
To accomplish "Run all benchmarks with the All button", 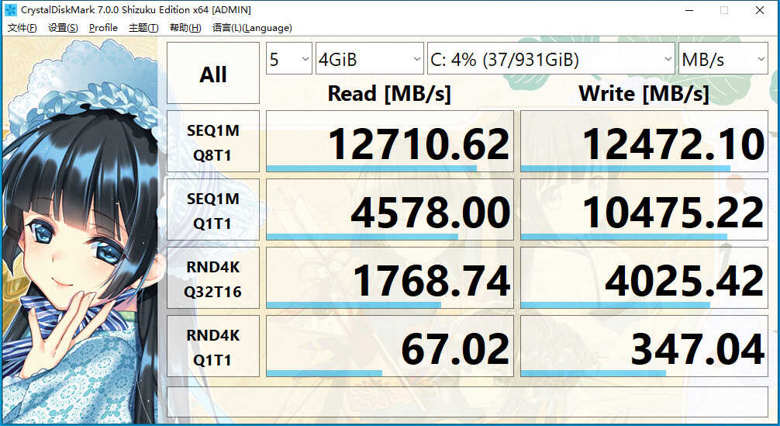I will tap(213, 73).
